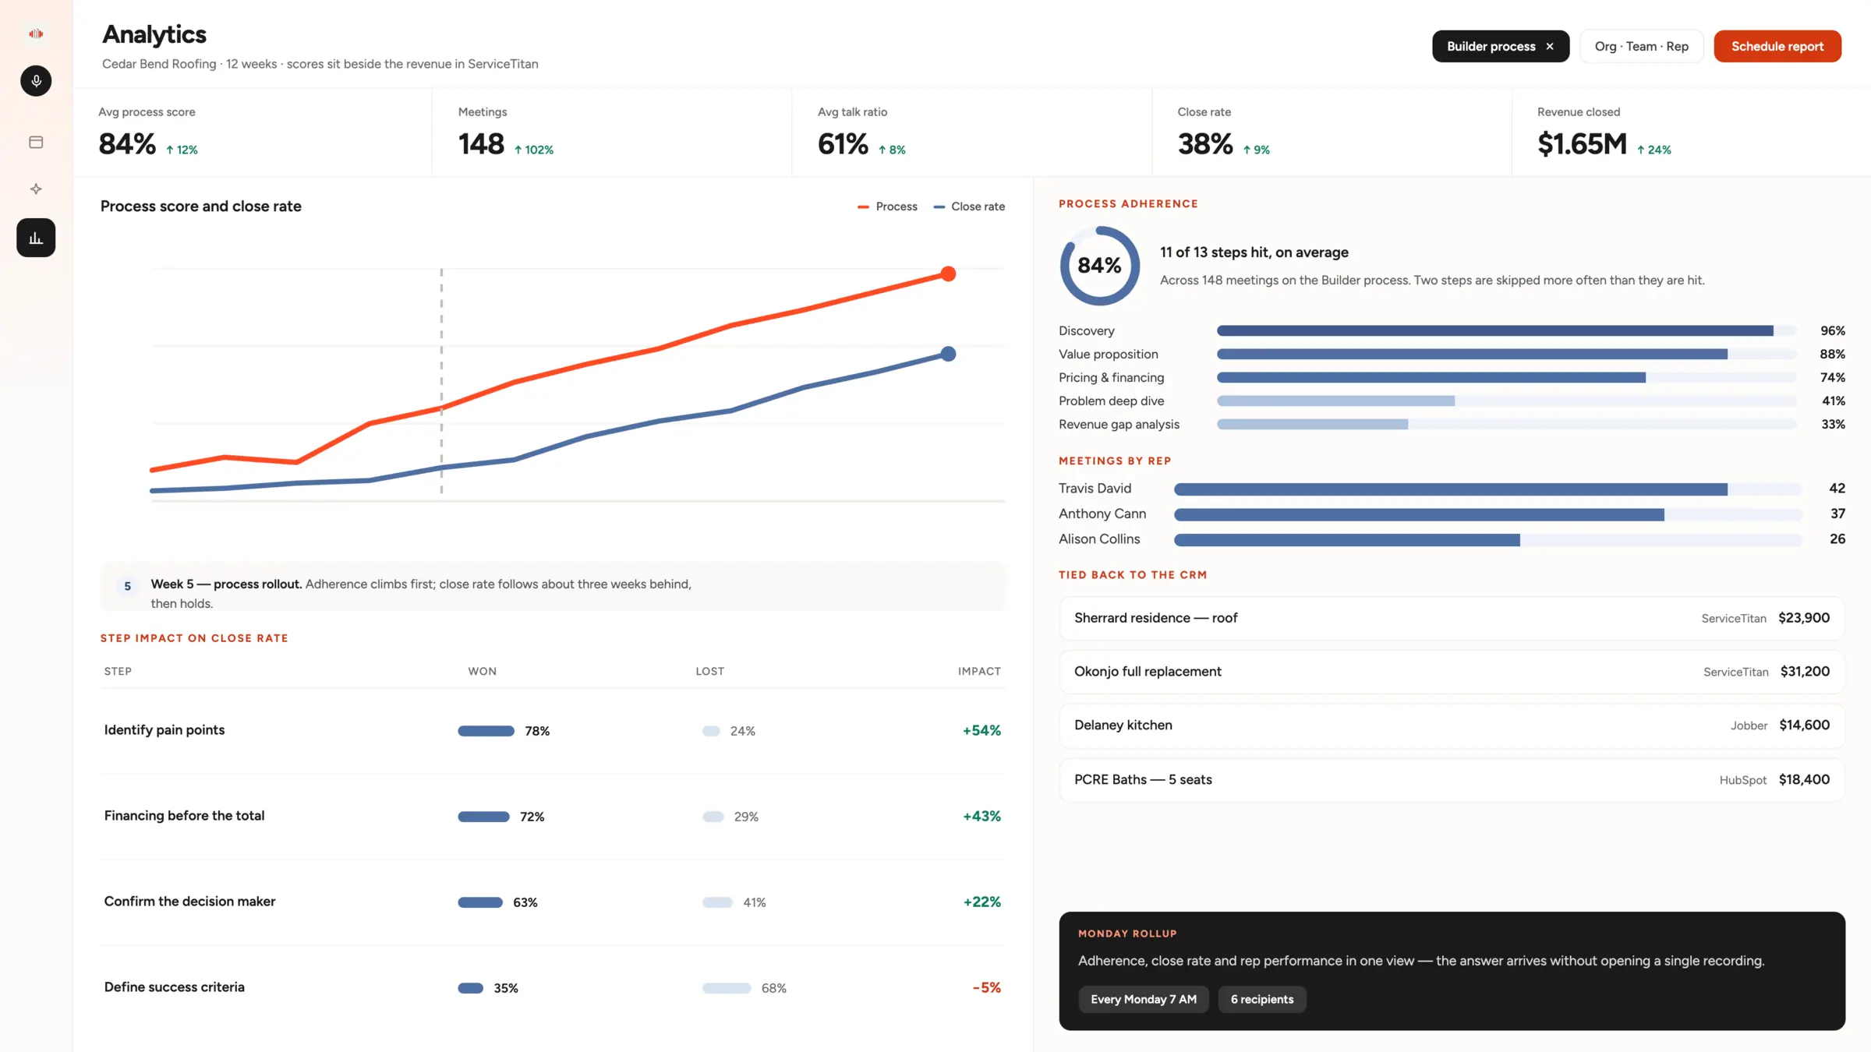Click the 102% meetings change indicator
Screen dimensions: 1871x1052
tap(533, 150)
